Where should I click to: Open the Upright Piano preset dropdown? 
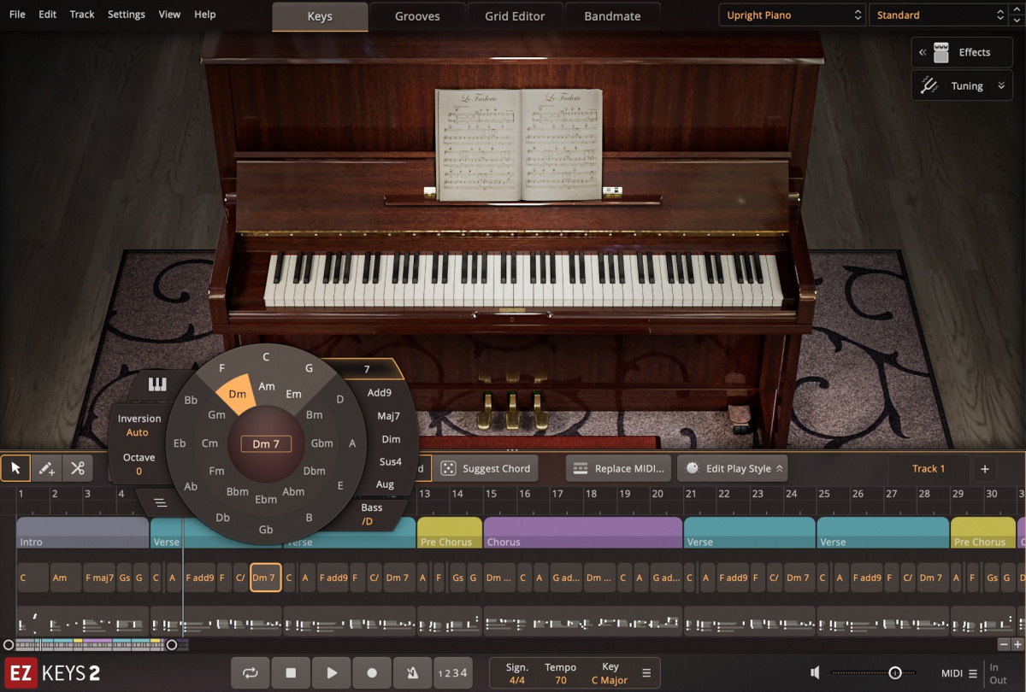pos(791,15)
